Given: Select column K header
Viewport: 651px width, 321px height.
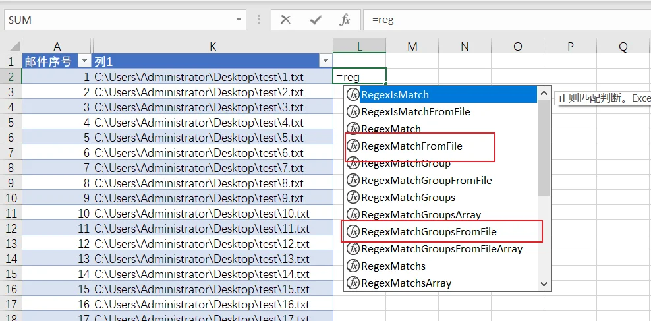Looking at the screenshot, I should (213, 47).
